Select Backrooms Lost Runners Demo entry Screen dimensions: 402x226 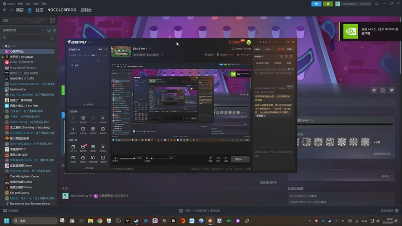click(x=28, y=203)
